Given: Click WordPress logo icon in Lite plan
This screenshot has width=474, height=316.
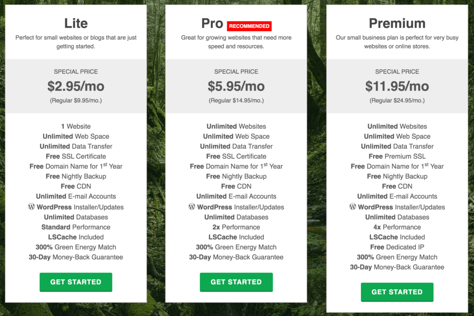Looking at the screenshot, I should point(31,207).
